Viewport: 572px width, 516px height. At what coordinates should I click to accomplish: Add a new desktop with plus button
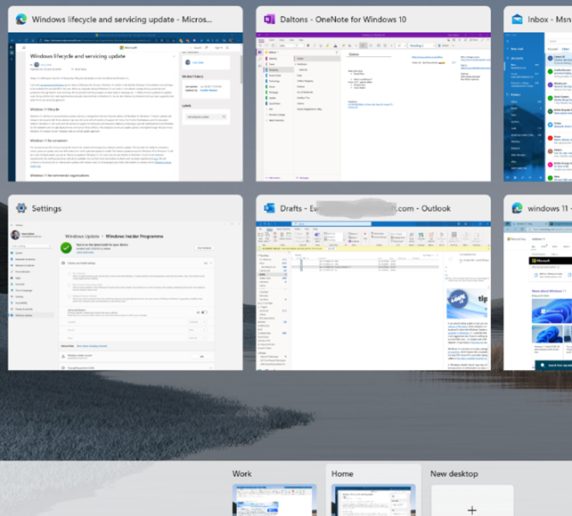click(x=472, y=510)
